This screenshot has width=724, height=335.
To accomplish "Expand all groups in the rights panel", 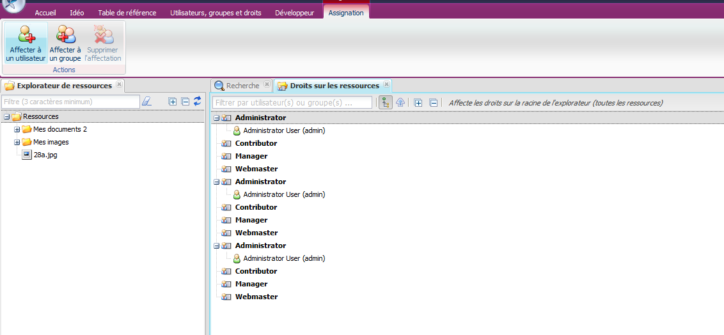I will tap(418, 102).
